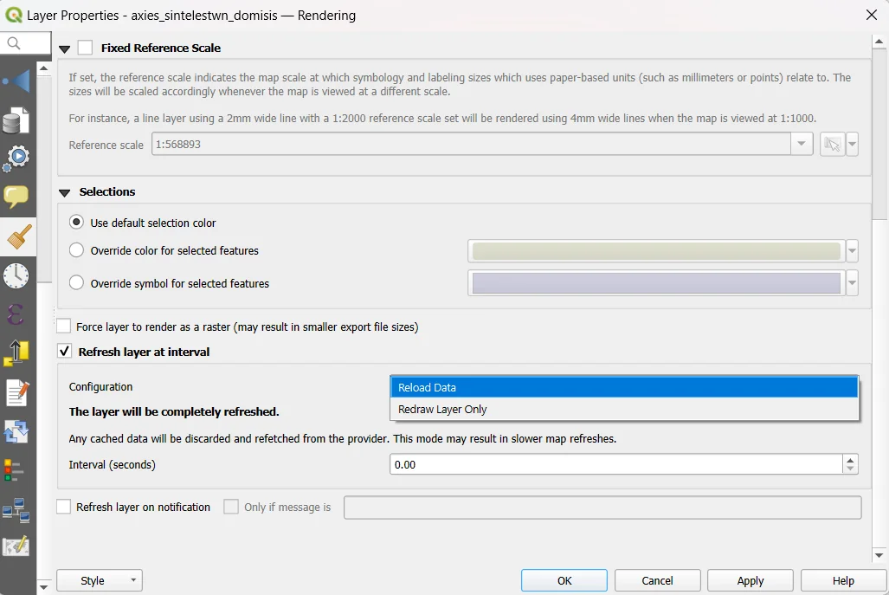Go to the Metadata document icon tab
This screenshot has width=889, height=595.
(x=16, y=392)
